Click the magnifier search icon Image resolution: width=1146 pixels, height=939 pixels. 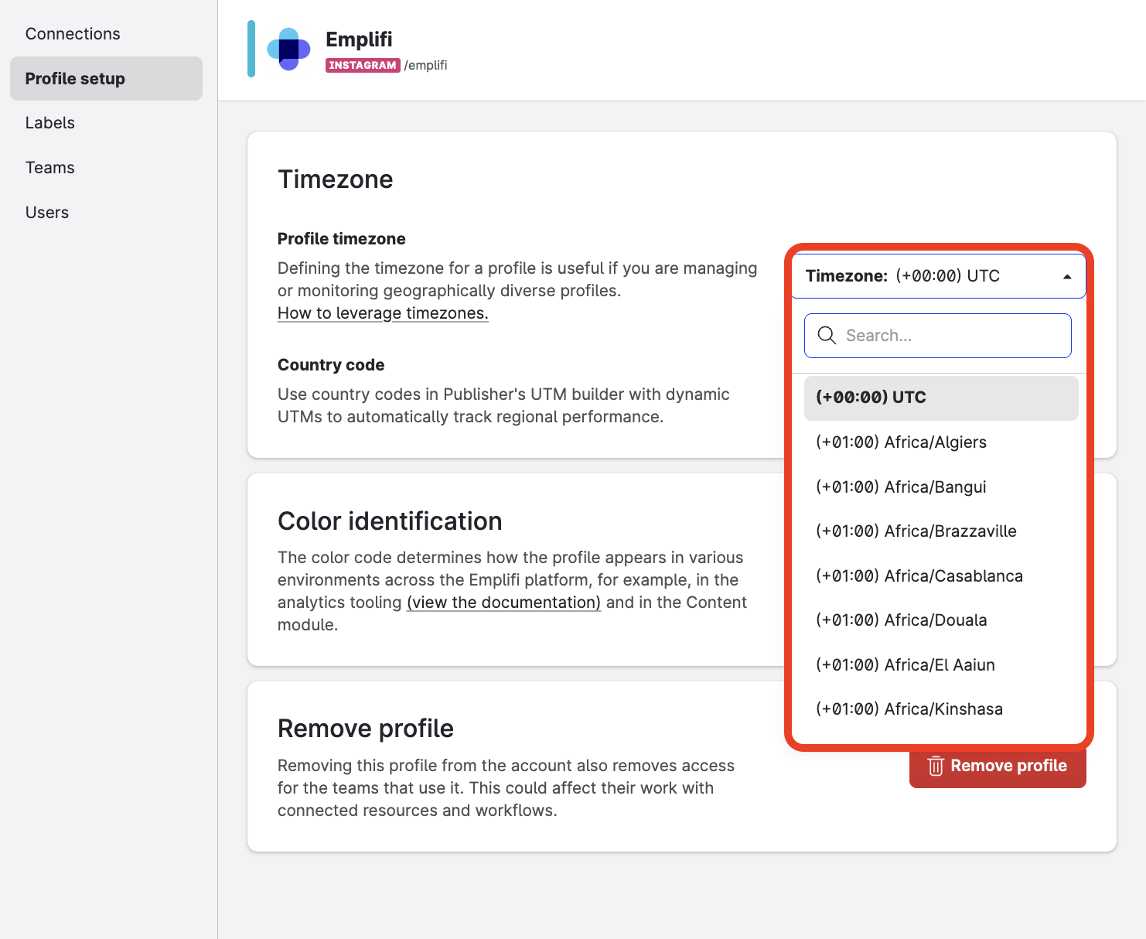pos(827,335)
